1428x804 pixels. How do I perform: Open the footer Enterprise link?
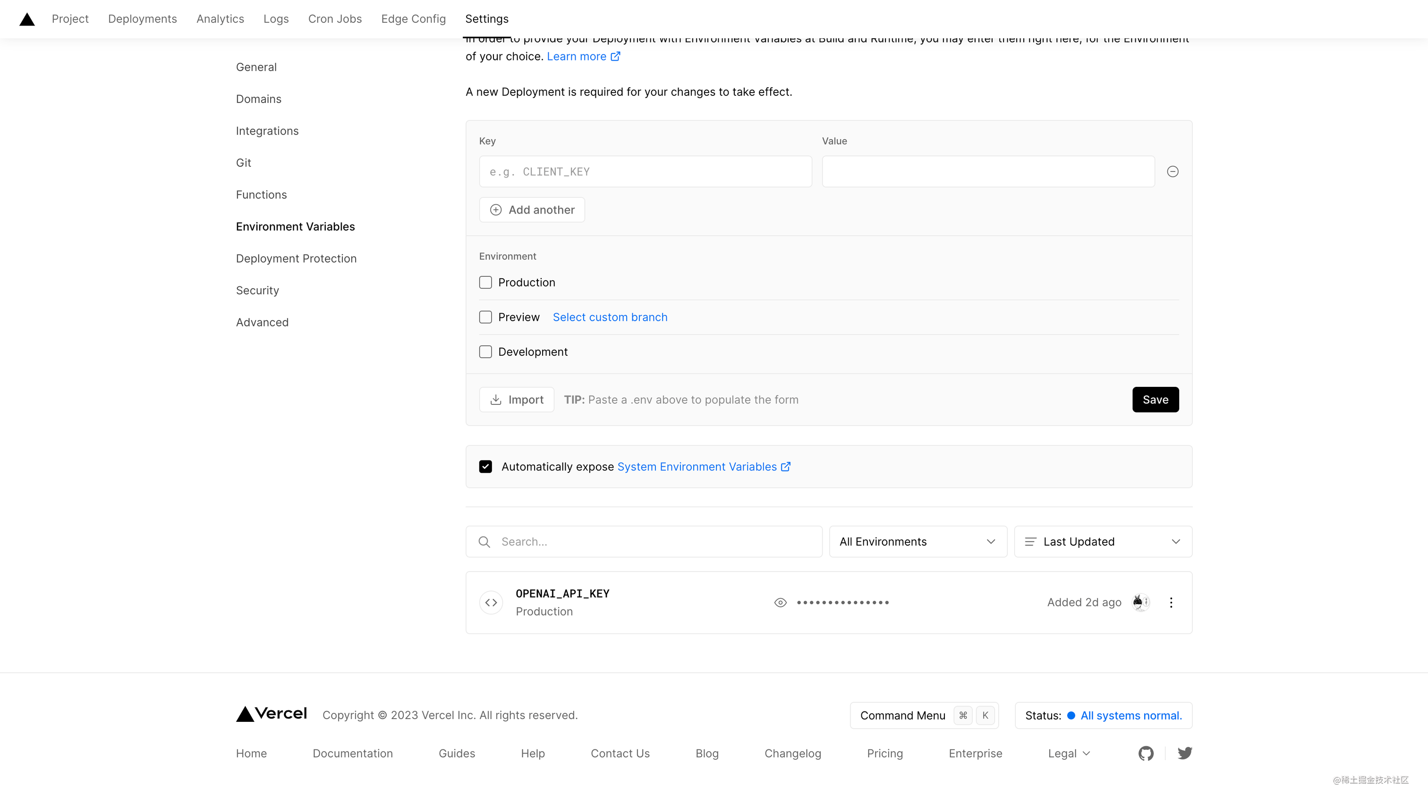pyautogui.click(x=975, y=753)
